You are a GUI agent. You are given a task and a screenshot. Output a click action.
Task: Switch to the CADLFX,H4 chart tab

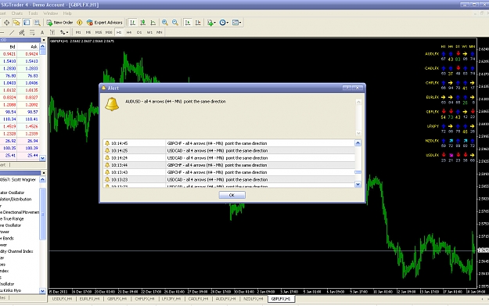[199, 299]
